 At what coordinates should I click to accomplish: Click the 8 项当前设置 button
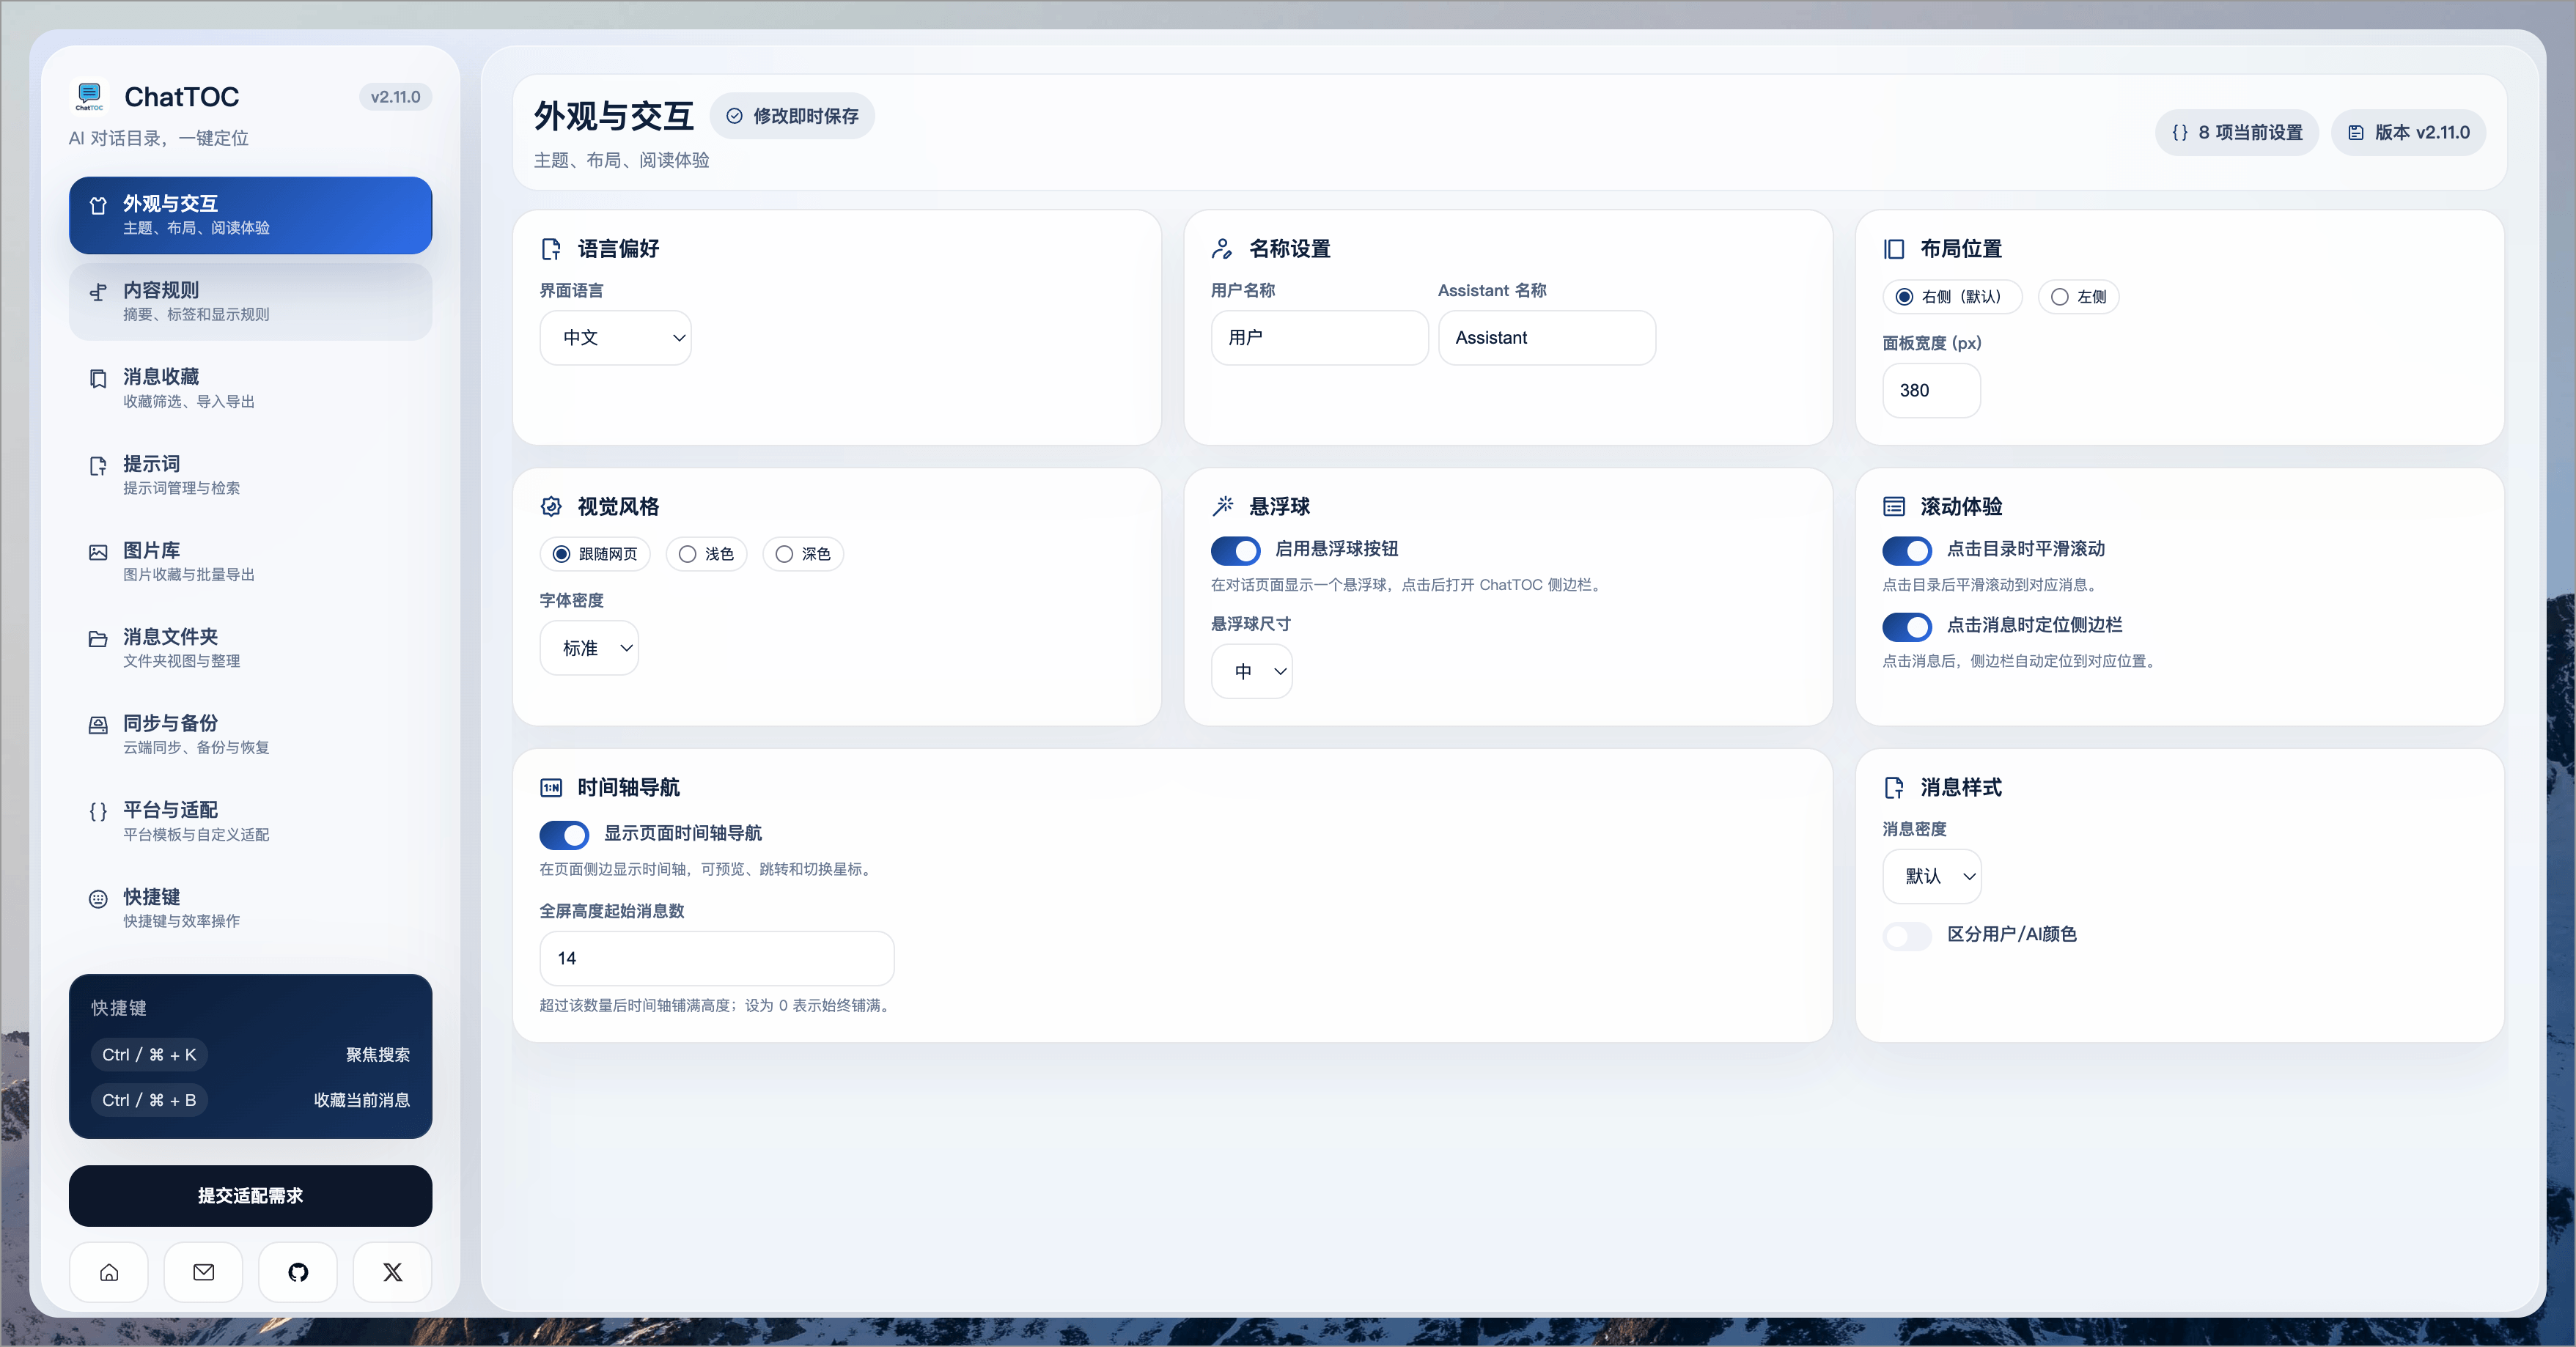tap(2237, 133)
